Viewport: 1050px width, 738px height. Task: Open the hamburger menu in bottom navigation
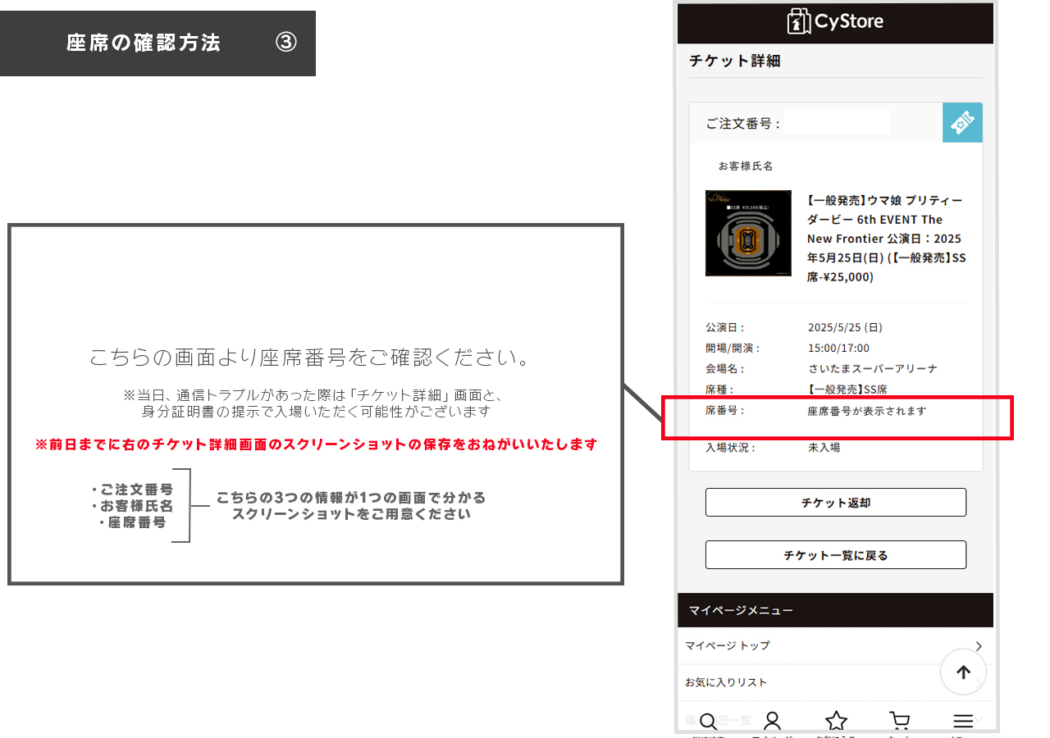tap(963, 721)
